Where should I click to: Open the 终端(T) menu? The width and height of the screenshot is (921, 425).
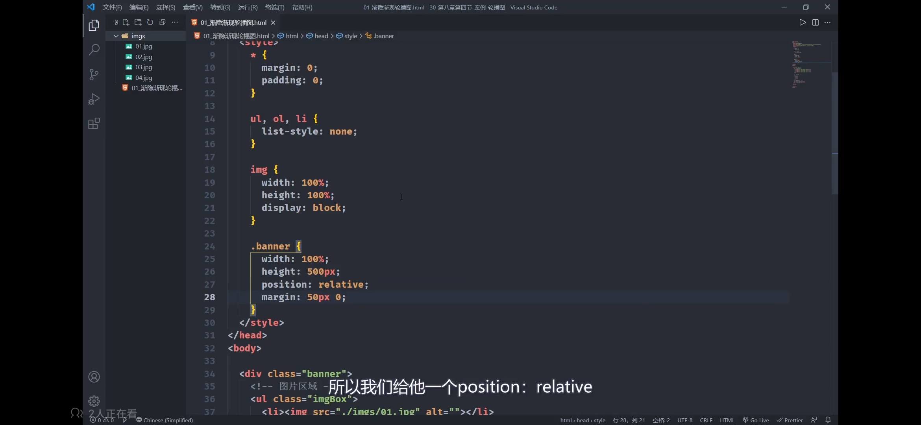pyautogui.click(x=274, y=7)
